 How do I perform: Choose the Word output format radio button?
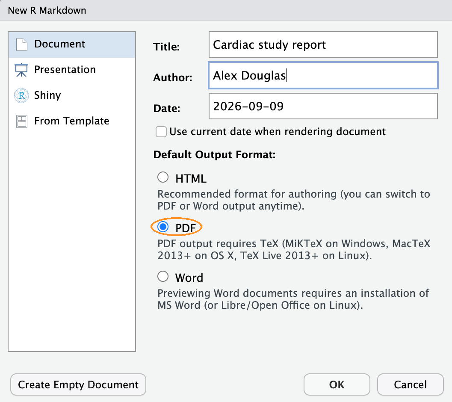coord(163,277)
